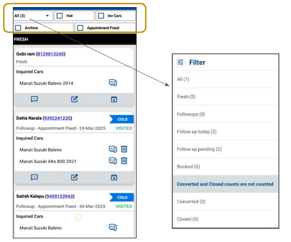The height and width of the screenshot is (242, 291).
Task: Click VISITED status on Satish Kalepu card
Action: pyautogui.click(x=124, y=206)
